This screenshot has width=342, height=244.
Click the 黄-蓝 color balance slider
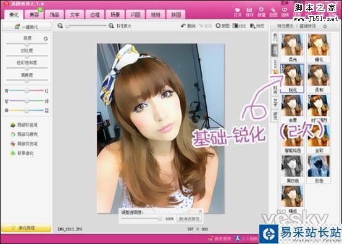[x=27, y=110]
